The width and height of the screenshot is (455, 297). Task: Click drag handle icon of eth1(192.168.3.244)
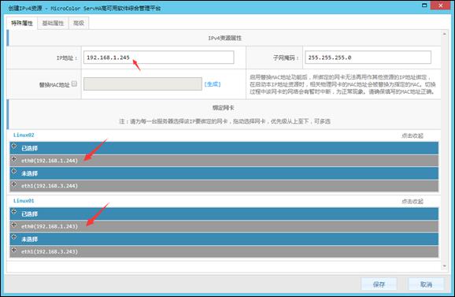(x=14, y=184)
